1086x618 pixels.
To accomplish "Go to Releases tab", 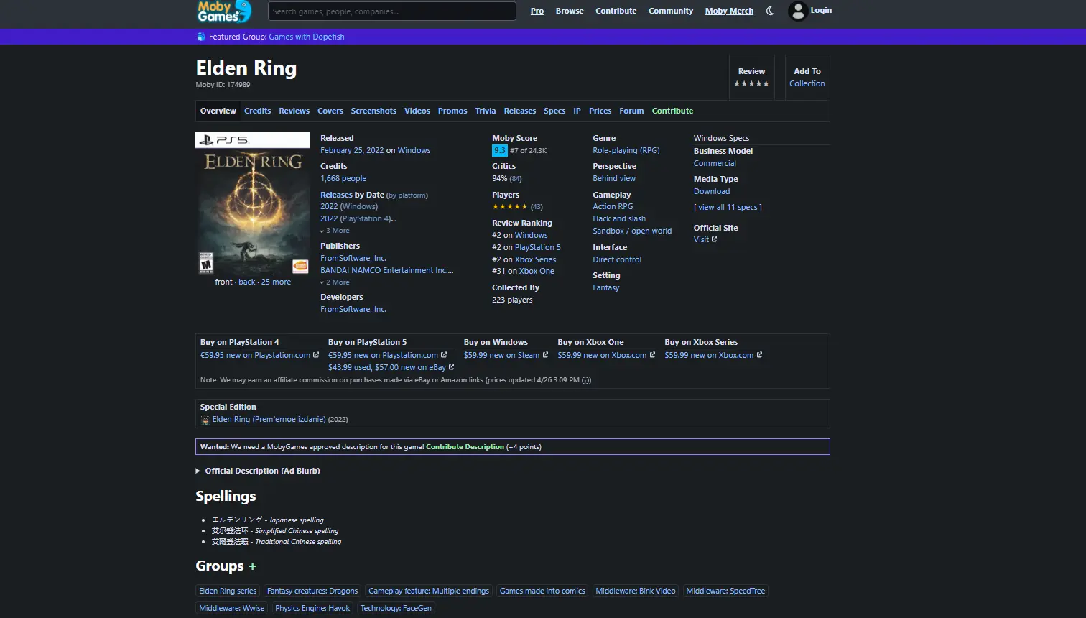I will click(520, 111).
